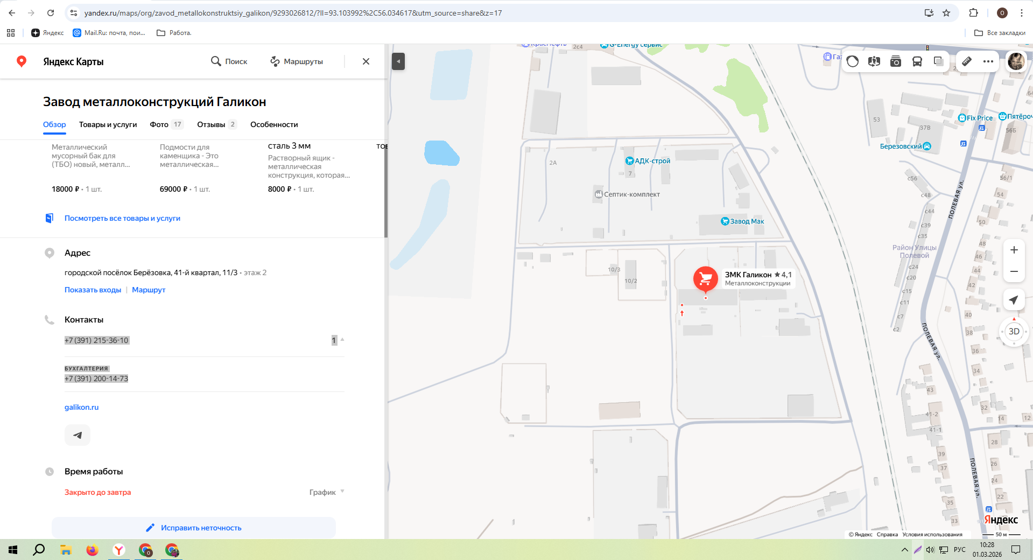1033x560 pixels.
Task: Collapse the phone numbers list arrow
Action: click(342, 340)
